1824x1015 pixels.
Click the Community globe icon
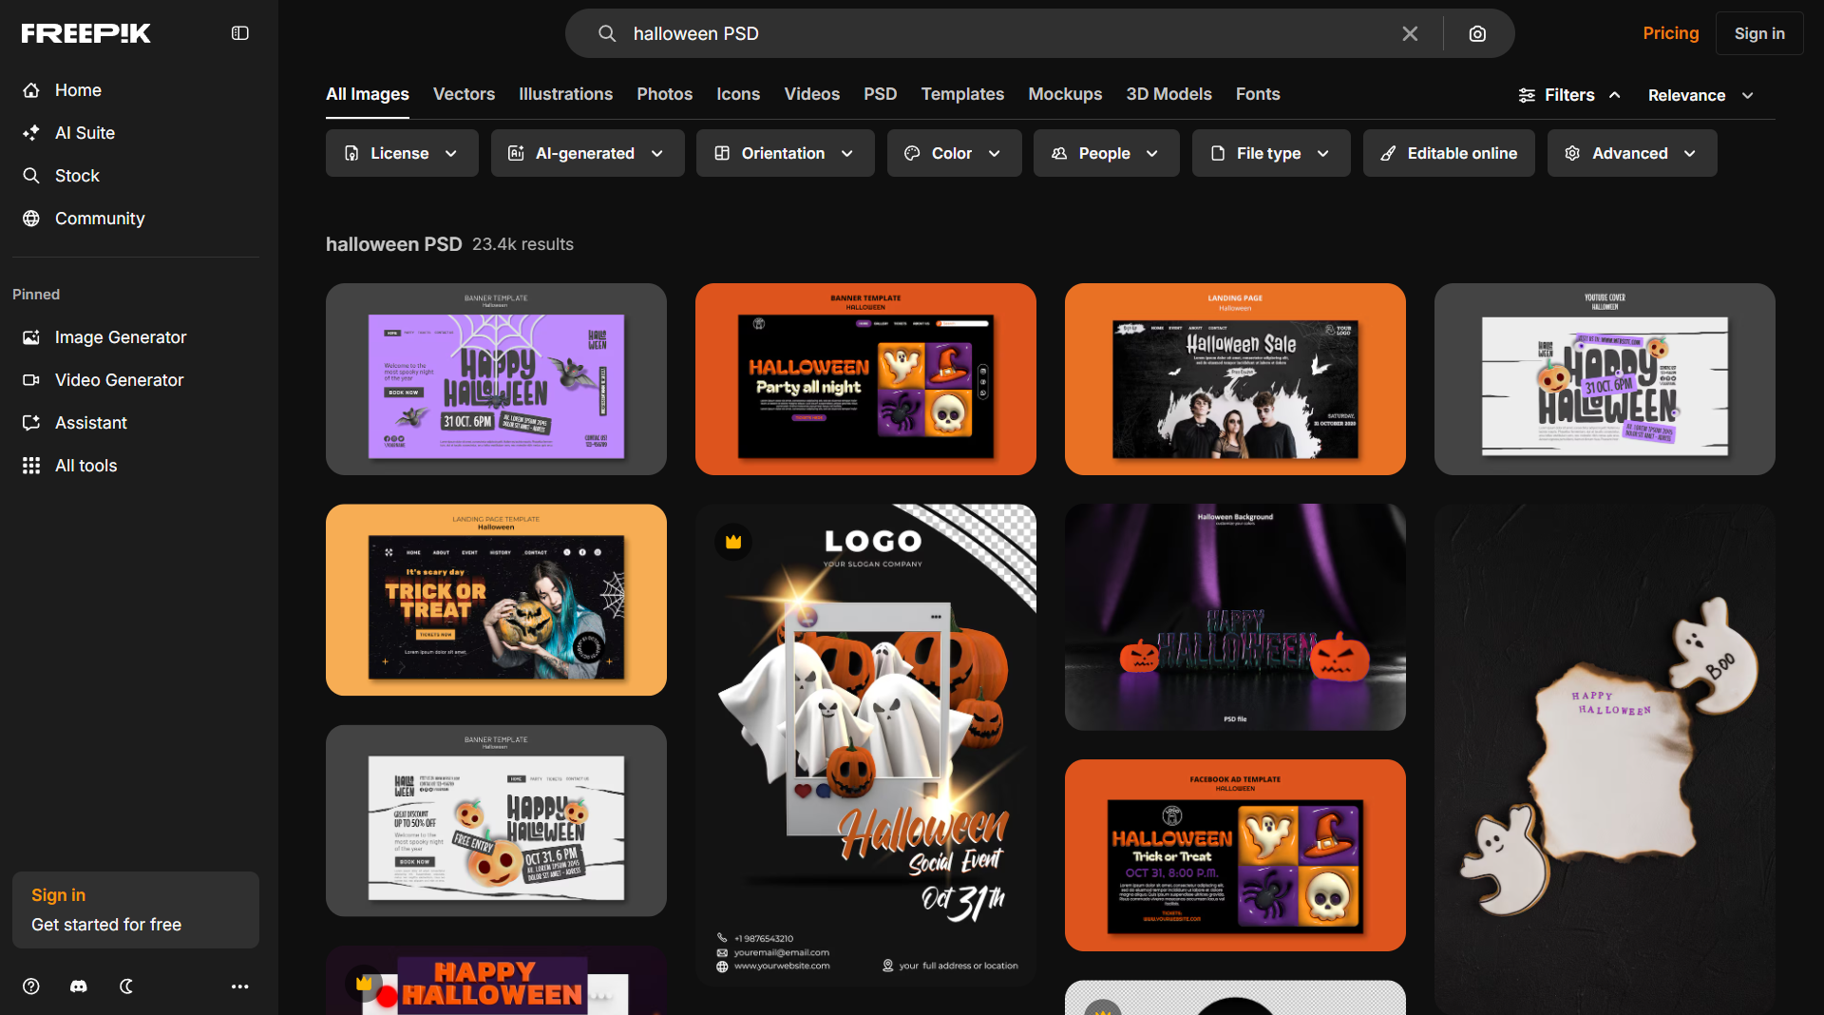point(31,219)
